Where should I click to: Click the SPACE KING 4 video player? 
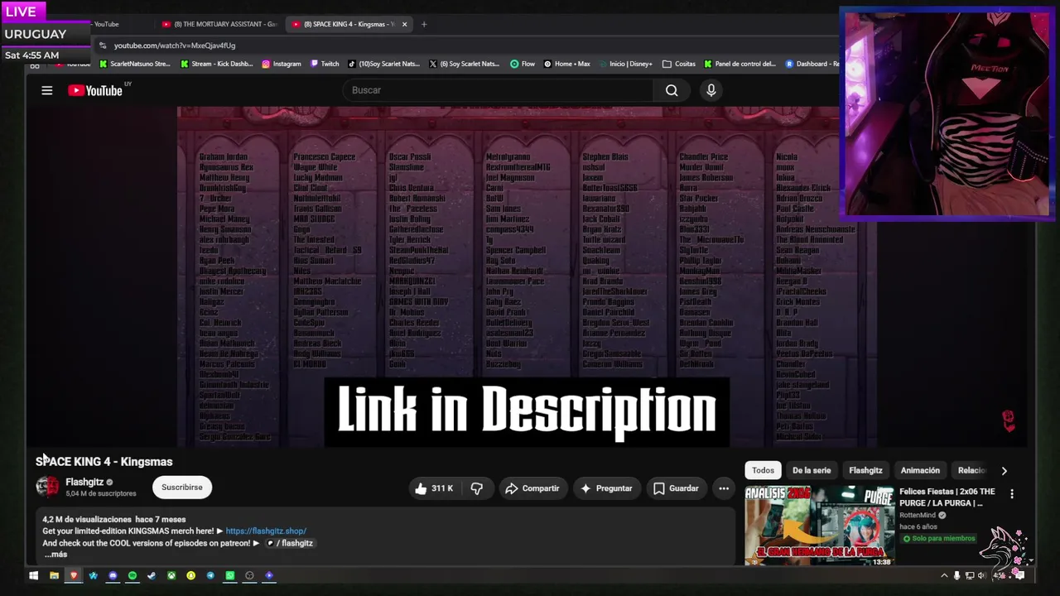(527, 277)
